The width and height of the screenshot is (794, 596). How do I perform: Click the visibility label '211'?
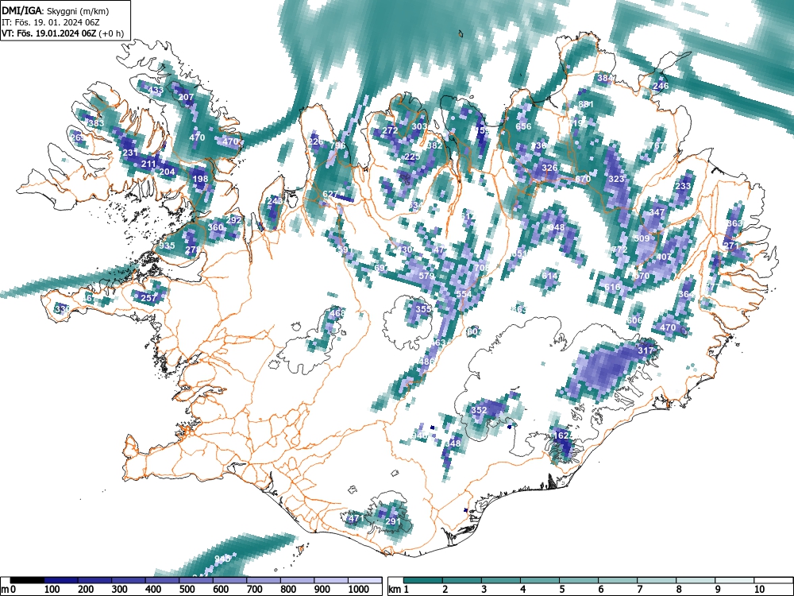click(x=148, y=164)
